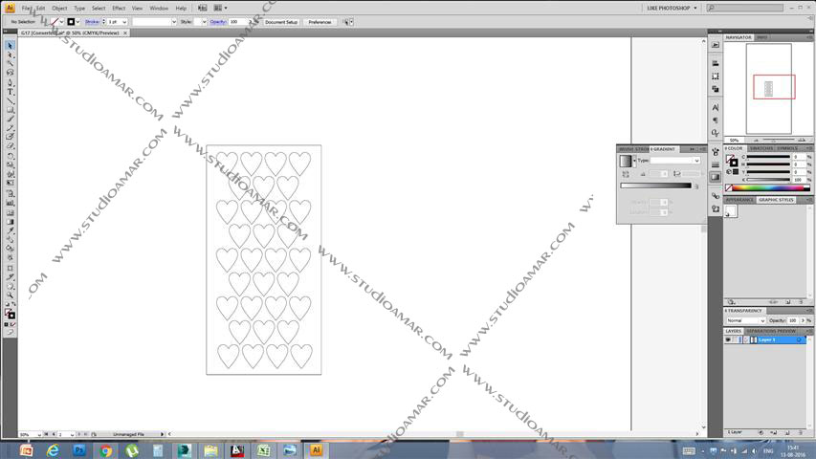Open the Like Photoshop workspace dropdown

pos(672,8)
